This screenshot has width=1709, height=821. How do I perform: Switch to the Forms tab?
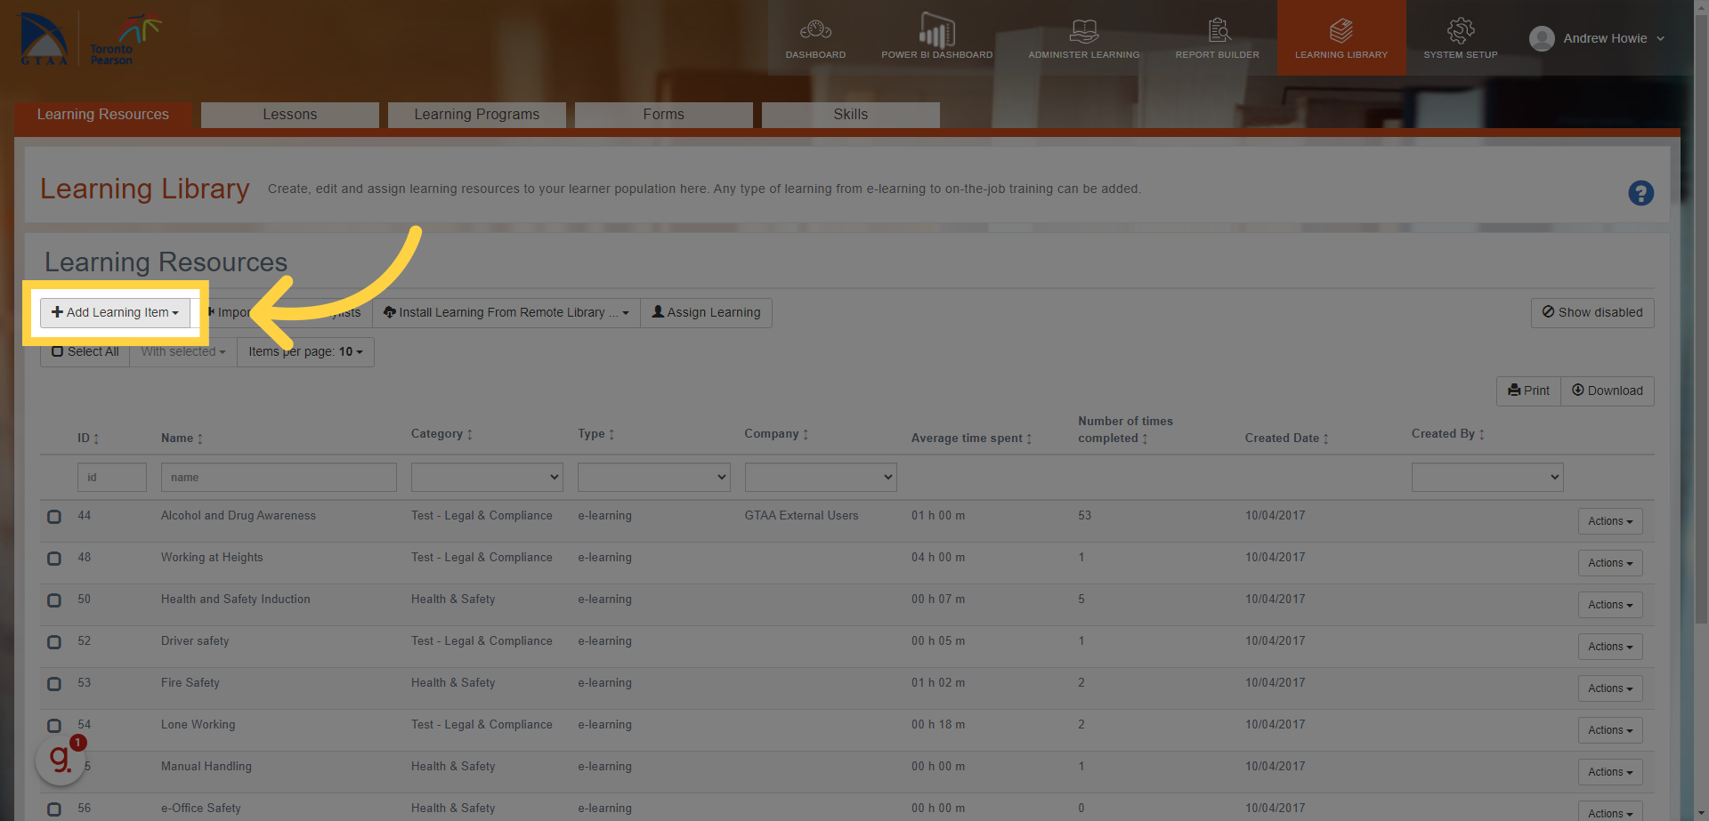pos(664,115)
